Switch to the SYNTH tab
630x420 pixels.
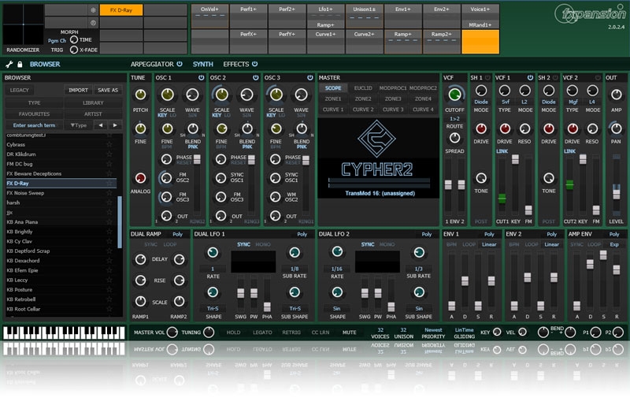[203, 65]
